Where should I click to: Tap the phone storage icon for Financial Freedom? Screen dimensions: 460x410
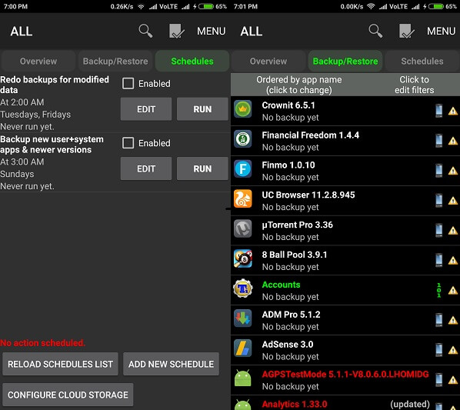coord(439,140)
